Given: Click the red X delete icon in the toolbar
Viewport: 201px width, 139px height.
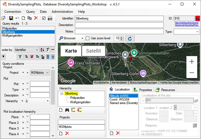Looking at the screenshot, I should pyautogui.click(x=36, y=18).
